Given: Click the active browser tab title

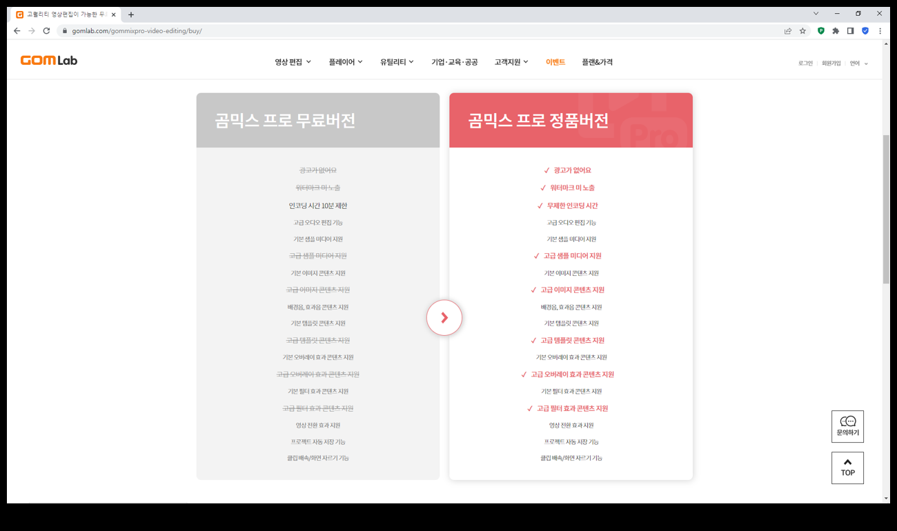Looking at the screenshot, I should click(x=66, y=14).
